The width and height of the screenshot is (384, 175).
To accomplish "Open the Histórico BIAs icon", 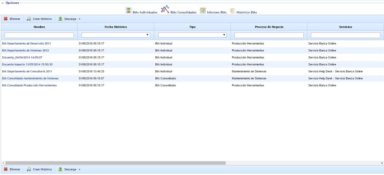I will 232,11.
